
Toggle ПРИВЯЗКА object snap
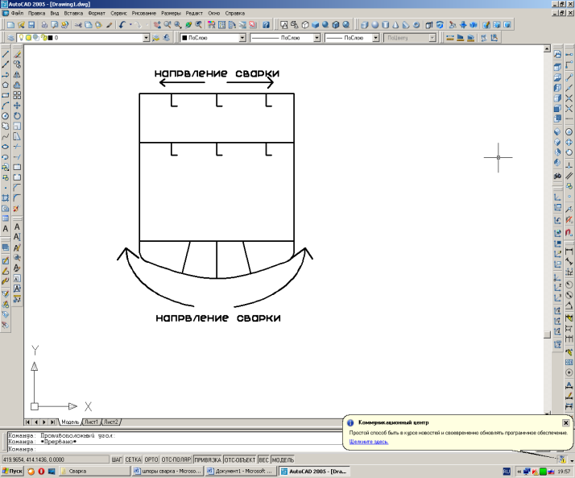click(x=207, y=459)
